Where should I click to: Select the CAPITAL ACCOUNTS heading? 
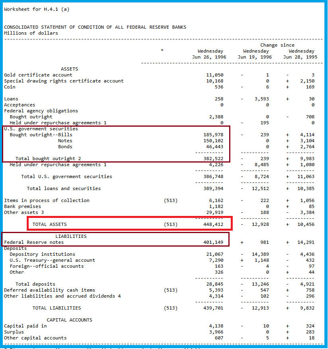pyautogui.click(x=69, y=320)
